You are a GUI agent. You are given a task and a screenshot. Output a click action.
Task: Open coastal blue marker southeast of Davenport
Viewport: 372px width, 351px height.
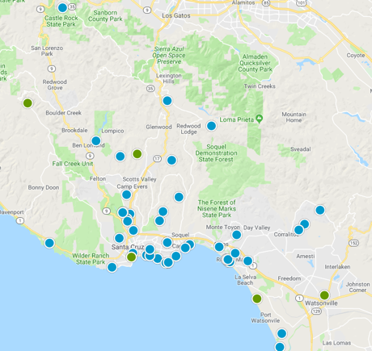click(49, 243)
